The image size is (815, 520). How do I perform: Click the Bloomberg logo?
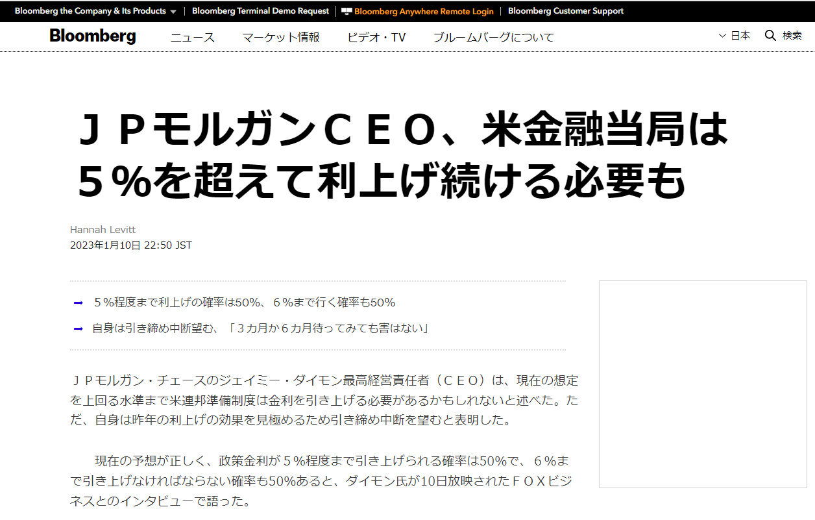click(93, 36)
